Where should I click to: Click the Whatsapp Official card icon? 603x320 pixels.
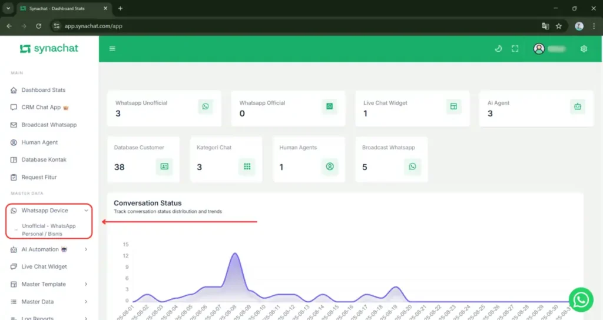(x=330, y=106)
